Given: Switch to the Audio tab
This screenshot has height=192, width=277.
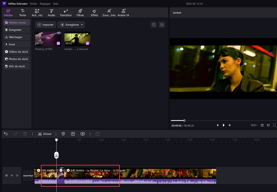Looking at the screenshot, I should pyautogui.click(x=51, y=13).
